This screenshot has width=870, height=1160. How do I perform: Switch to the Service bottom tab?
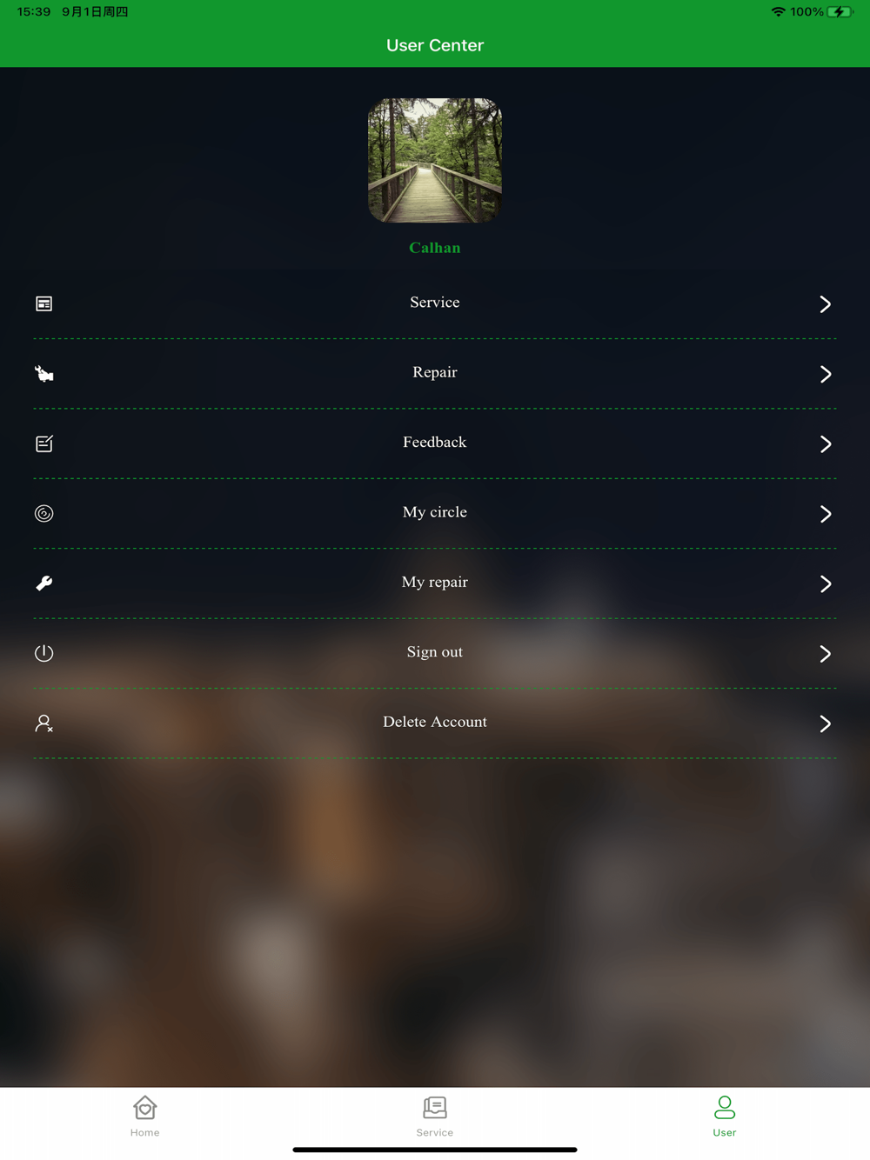click(x=434, y=1117)
